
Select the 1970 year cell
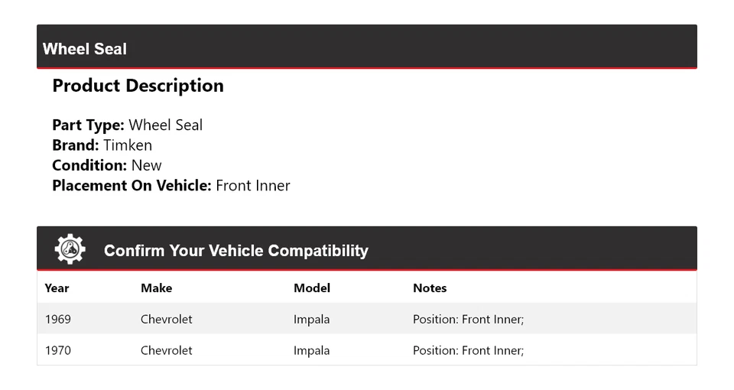(x=57, y=350)
